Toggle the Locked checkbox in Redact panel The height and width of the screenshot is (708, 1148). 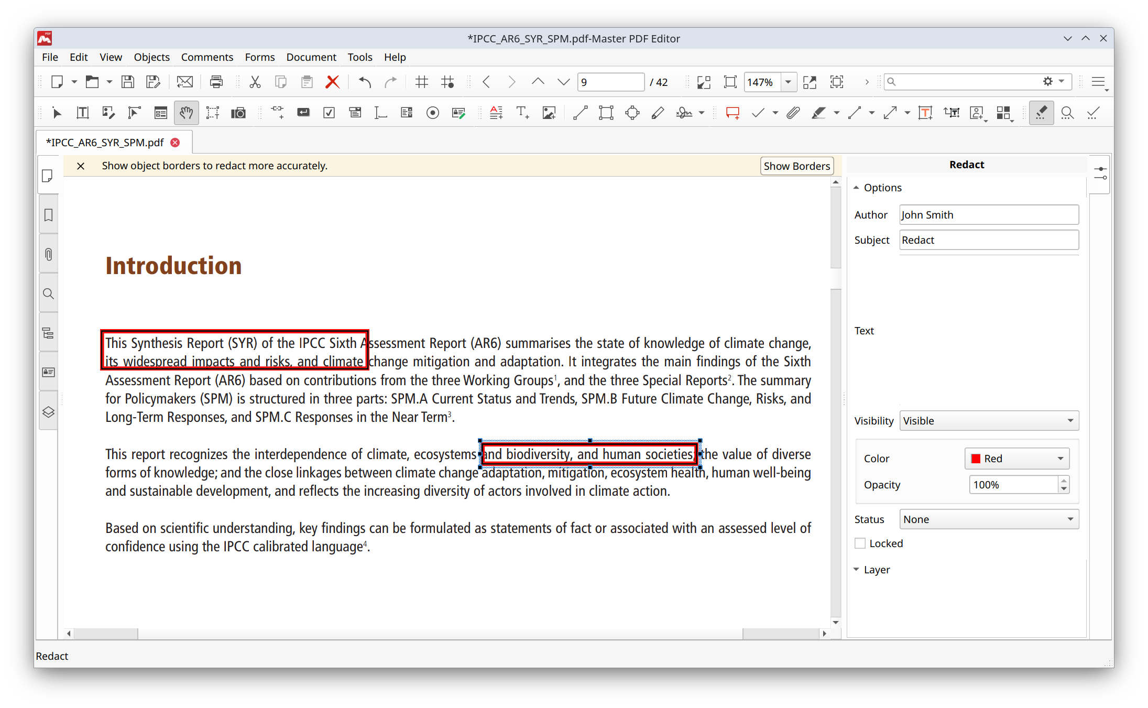[860, 543]
